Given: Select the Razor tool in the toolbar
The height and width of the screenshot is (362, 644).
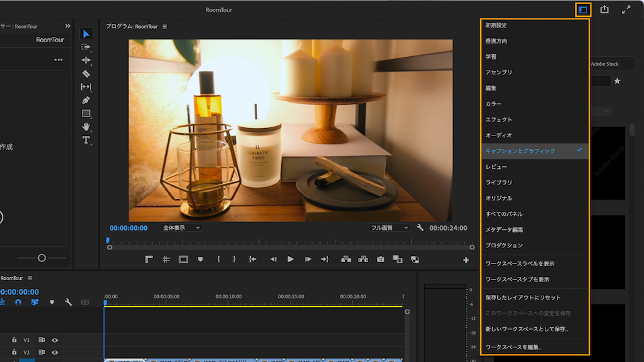Looking at the screenshot, I should pos(86,74).
